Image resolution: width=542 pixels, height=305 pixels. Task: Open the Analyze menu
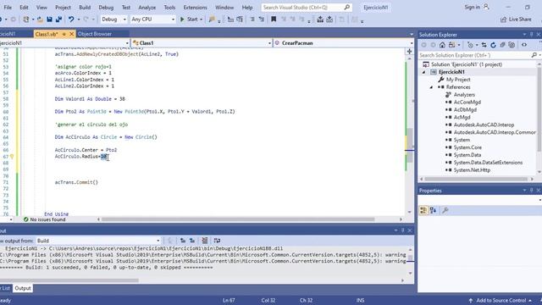[x=147, y=8]
